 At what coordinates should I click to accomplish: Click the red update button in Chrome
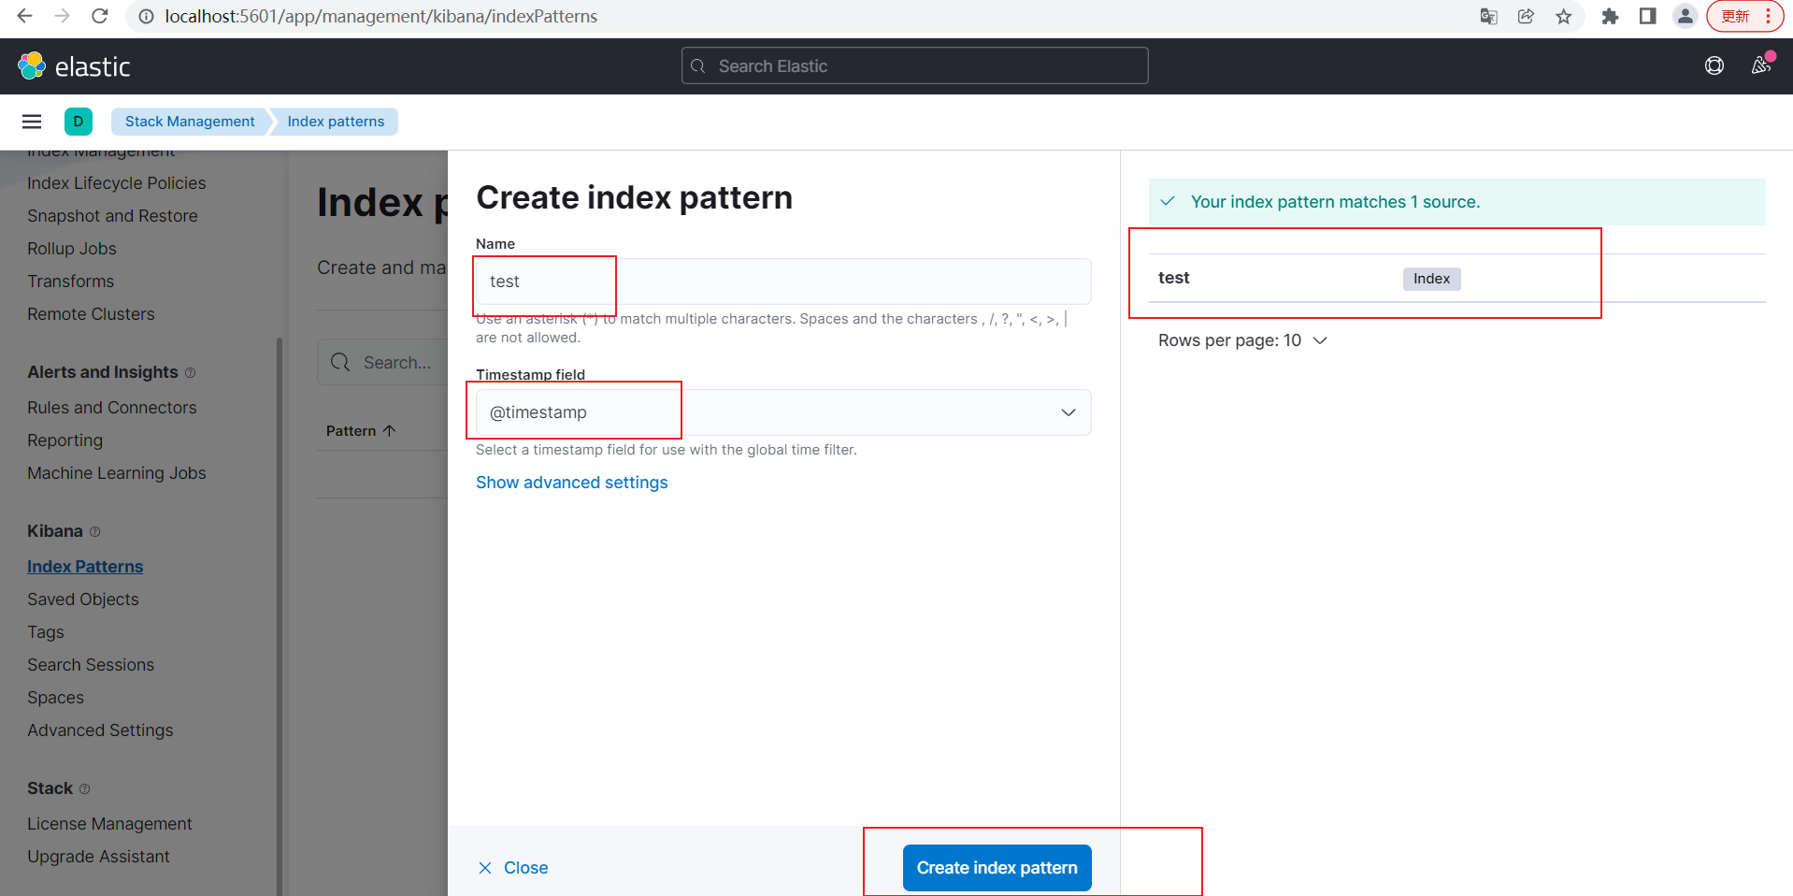(1746, 16)
